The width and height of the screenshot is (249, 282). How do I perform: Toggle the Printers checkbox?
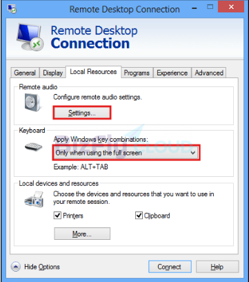coord(57,216)
